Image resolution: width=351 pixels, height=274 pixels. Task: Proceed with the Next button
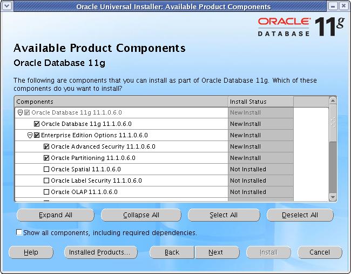[x=217, y=252]
